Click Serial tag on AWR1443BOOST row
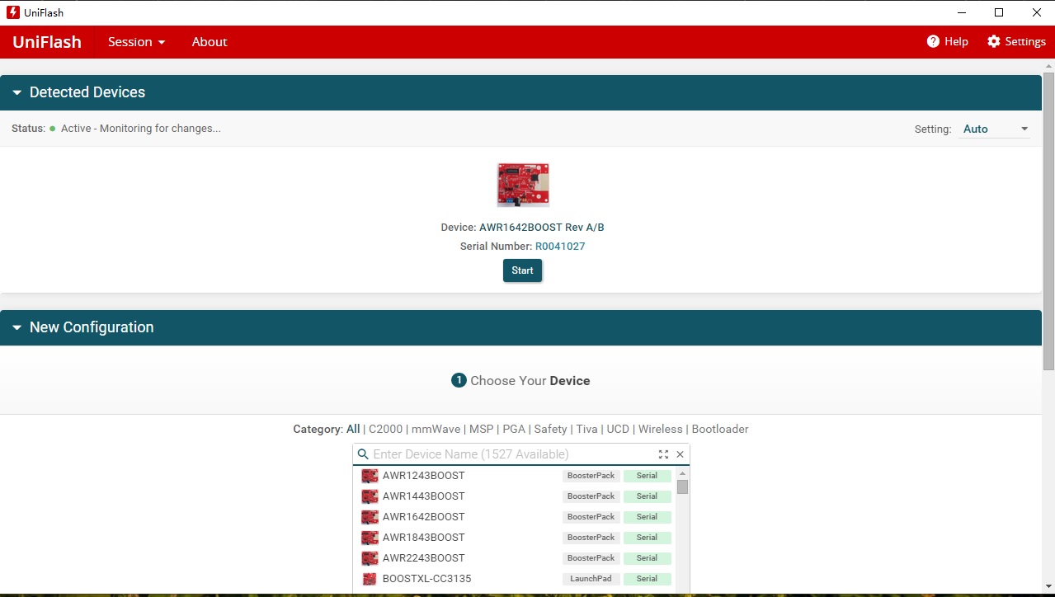Image resolution: width=1055 pixels, height=597 pixels. [x=648, y=496]
